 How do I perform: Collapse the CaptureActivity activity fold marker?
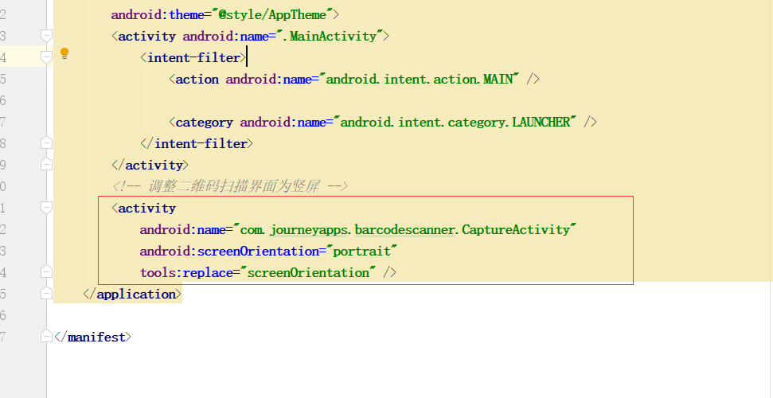pyautogui.click(x=46, y=208)
